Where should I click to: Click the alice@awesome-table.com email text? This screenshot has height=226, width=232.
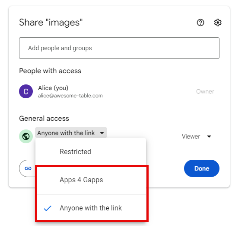point(70,96)
